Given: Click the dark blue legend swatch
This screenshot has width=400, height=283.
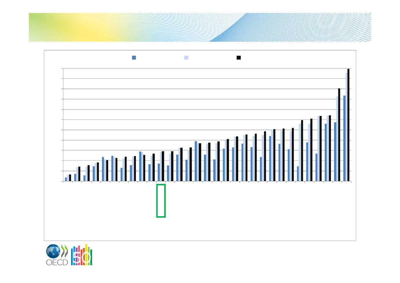Looking at the screenshot, I should click(134, 58).
